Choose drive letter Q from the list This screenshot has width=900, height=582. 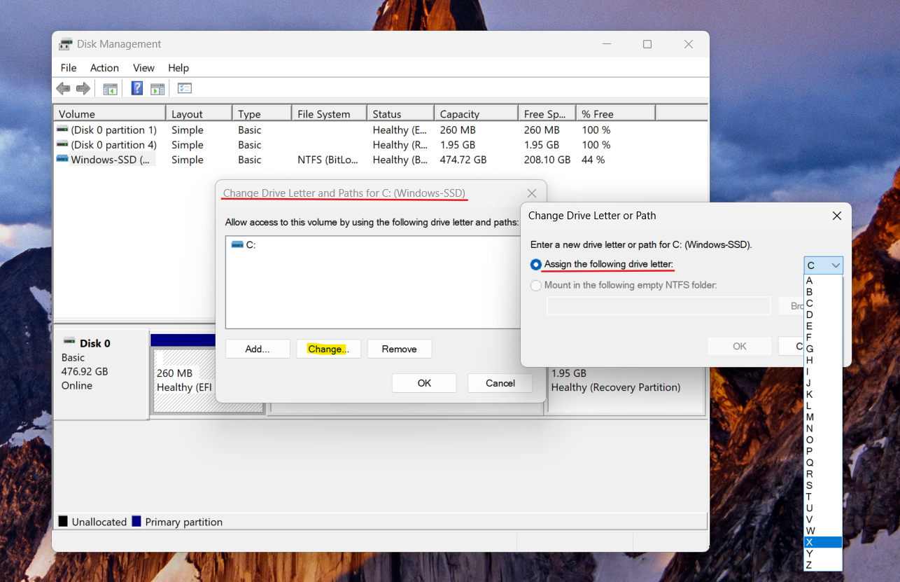[x=823, y=462]
